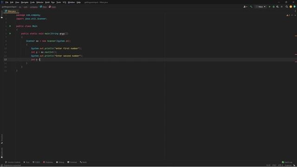297x167 pixels.
Task: Click the Stop button in toolbar
Action: click(x=282, y=6)
